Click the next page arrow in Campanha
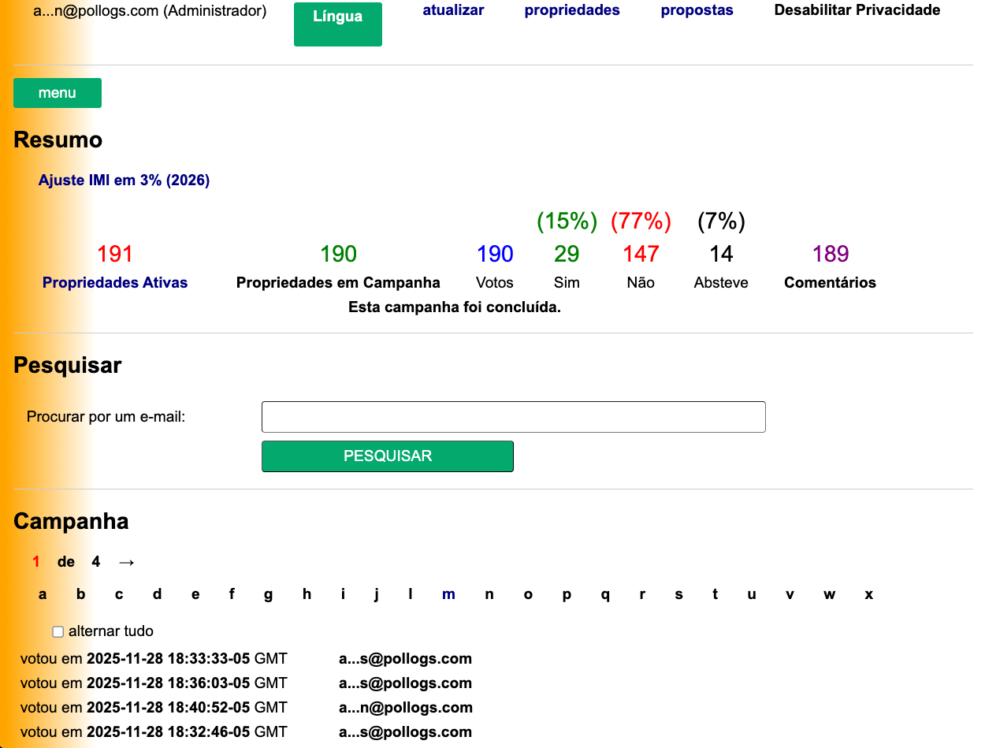985x748 pixels. point(126,562)
